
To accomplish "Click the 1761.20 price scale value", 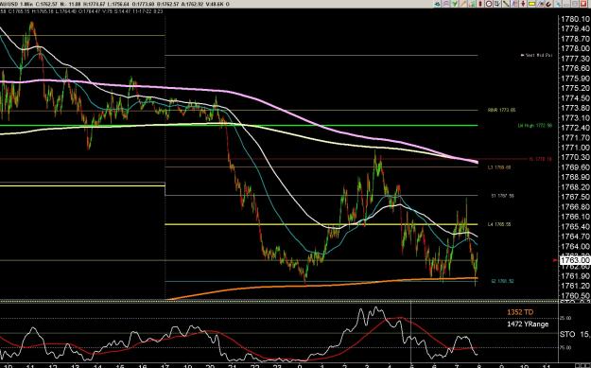I will (x=575, y=286).
